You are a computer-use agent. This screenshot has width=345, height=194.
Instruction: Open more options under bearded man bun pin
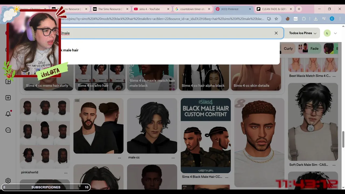coord(119,158)
